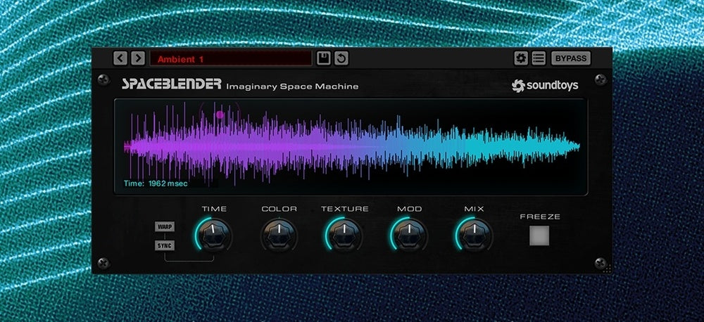Go to the next preset arrow
704x322 pixels.
[x=138, y=58]
